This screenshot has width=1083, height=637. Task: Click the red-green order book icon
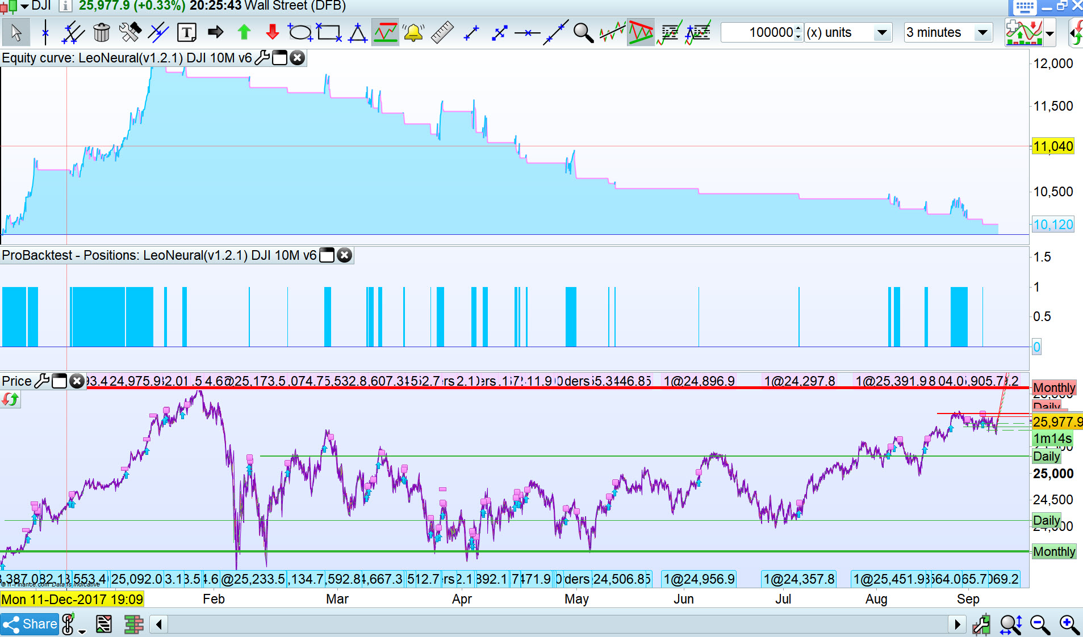[x=134, y=625]
